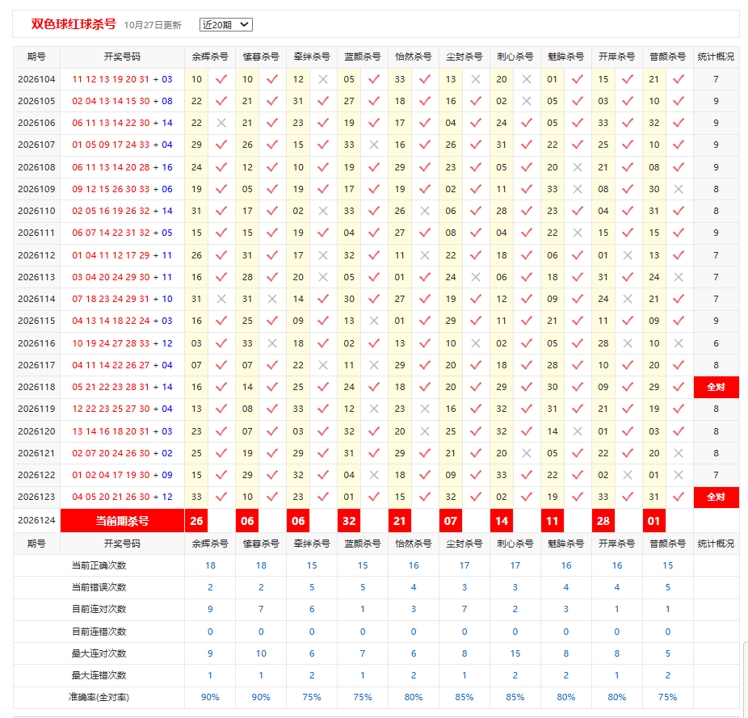Image resolution: width=748 pixels, height=718 pixels.
Task: Click period number 2026113
Action: click(36, 277)
